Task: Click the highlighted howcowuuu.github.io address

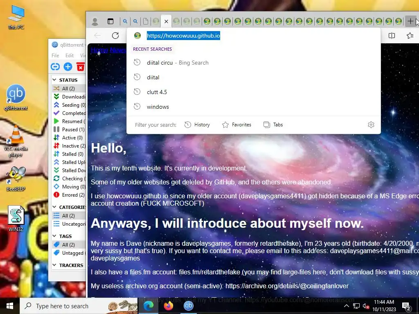Action: click(x=183, y=36)
